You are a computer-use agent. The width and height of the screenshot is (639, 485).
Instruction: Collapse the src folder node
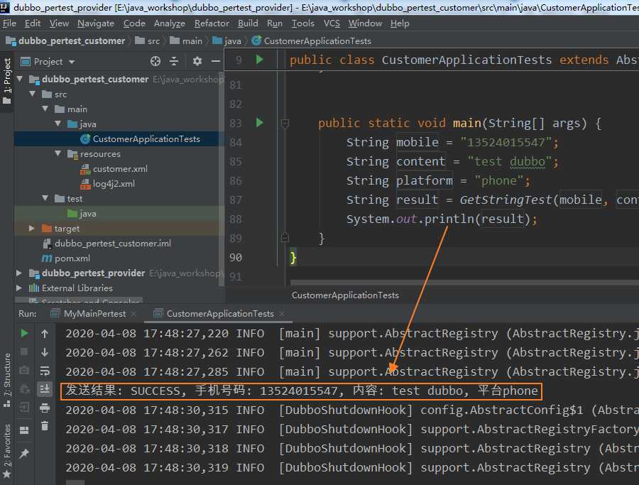pyautogui.click(x=33, y=94)
